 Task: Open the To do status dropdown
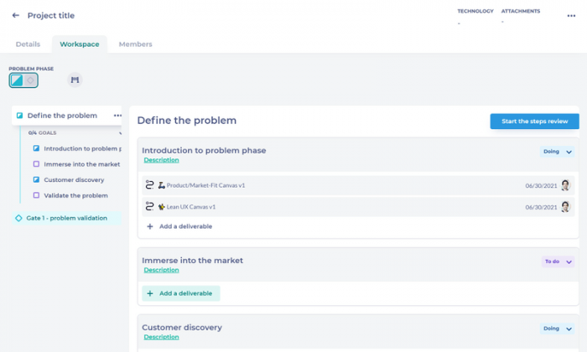tap(558, 261)
